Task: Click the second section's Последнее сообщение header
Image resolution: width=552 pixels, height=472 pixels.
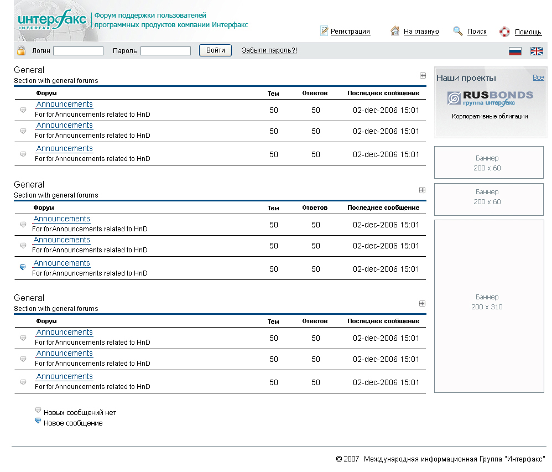Action: [x=383, y=208]
